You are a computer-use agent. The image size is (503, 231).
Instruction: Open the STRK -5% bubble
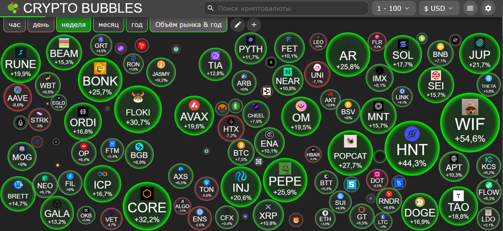pyautogui.click(x=40, y=120)
